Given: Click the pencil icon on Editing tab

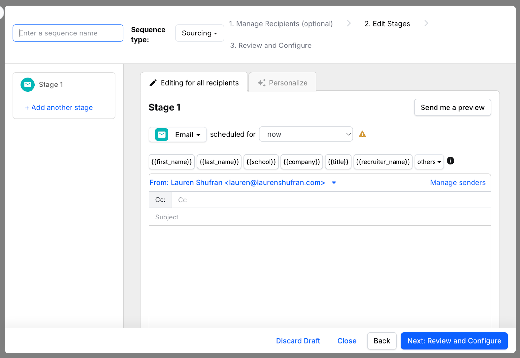Looking at the screenshot, I should tap(153, 83).
